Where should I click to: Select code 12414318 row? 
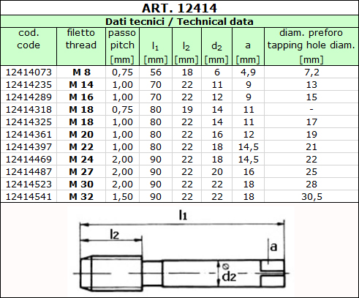tap(179, 110)
